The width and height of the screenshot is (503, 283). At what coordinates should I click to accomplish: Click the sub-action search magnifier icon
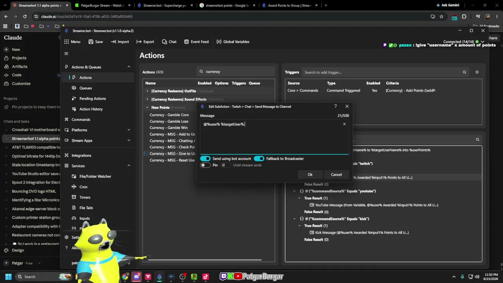click(x=477, y=140)
